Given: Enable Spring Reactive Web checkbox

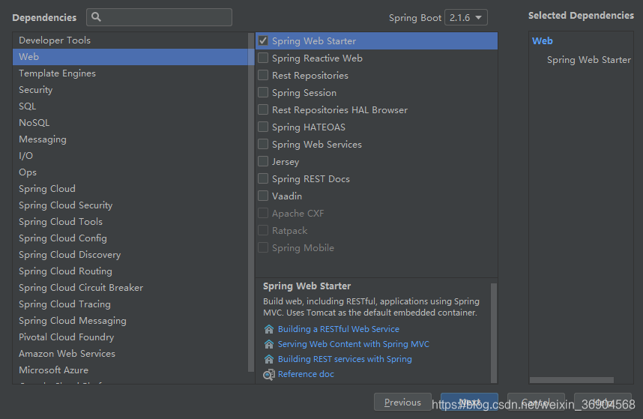Looking at the screenshot, I should coord(263,58).
